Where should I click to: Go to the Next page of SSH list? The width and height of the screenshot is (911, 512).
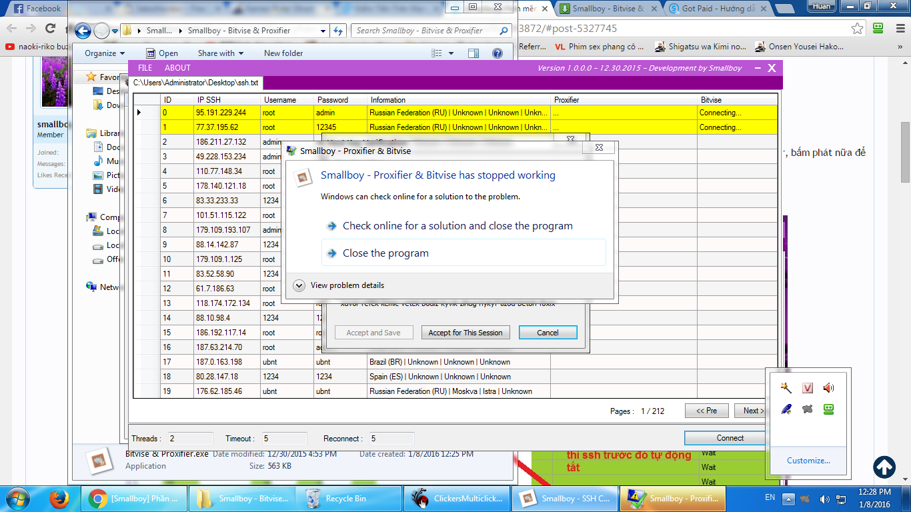pyautogui.click(x=751, y=411)
